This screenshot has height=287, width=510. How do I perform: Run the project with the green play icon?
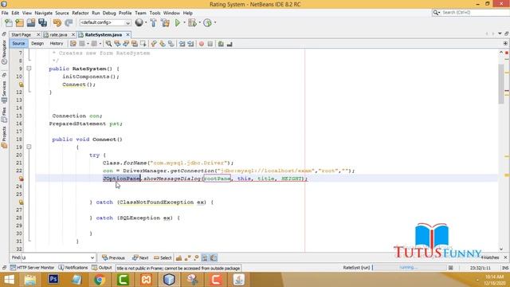pyautogui.click(x=178, y=23)
